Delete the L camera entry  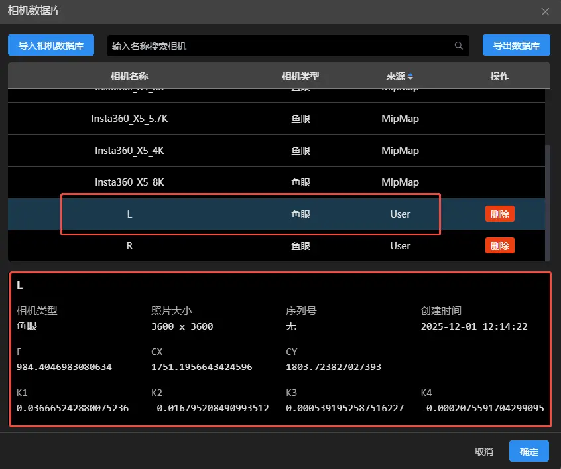(x=499, y=214)
